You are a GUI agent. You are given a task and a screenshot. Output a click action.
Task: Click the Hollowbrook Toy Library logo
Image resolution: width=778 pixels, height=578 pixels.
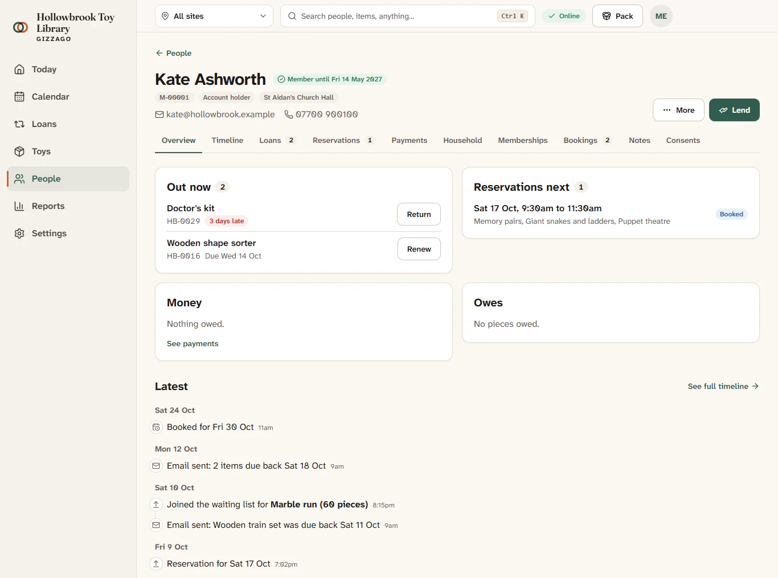tap(21, 27)
